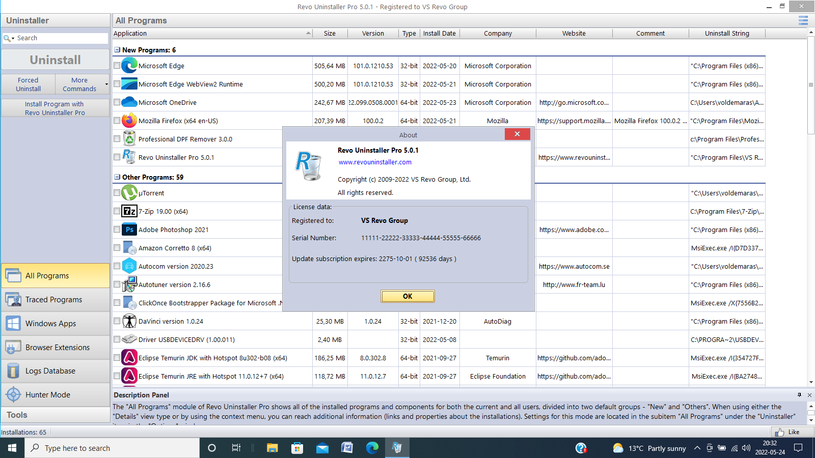Viewport: 815px width, 458px height.
Task: Click the Revo Uninstaller Pro list icon
Action: [x=129, y=157]
